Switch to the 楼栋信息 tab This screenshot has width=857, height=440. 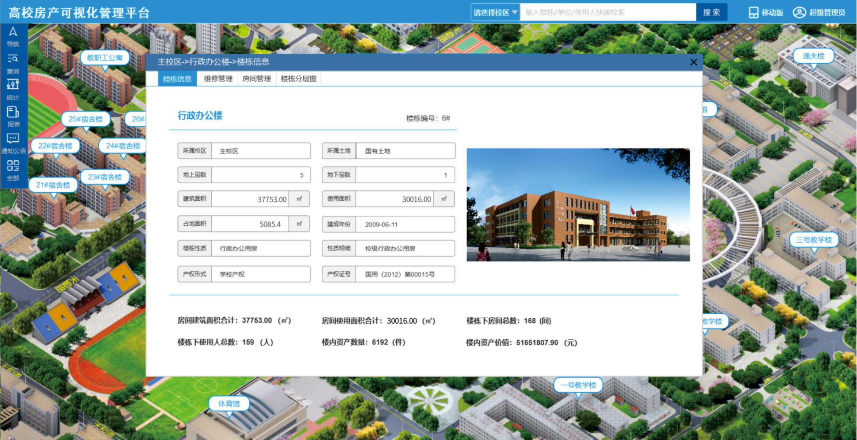click(x=177, y=79)
